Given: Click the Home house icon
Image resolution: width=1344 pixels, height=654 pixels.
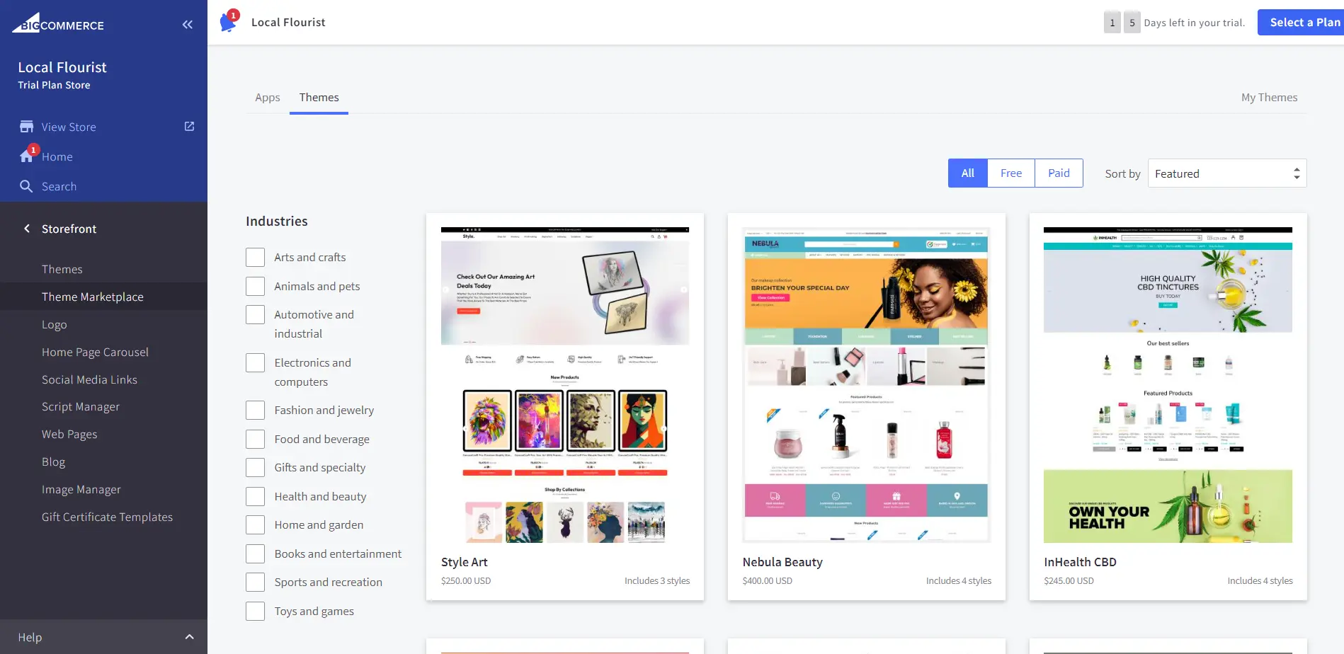Looking at the screenshot, I should point(26,156).
